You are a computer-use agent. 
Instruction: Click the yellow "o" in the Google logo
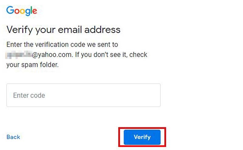point(22,11)
